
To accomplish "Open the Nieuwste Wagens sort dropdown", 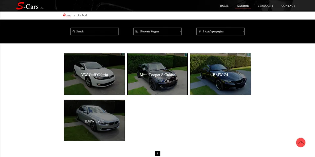I will click(157, 31).
